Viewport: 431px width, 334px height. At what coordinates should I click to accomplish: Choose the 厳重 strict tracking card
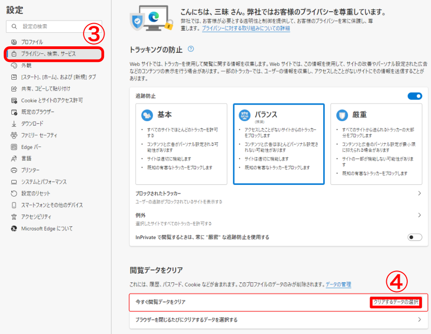[x=376, y=144]
